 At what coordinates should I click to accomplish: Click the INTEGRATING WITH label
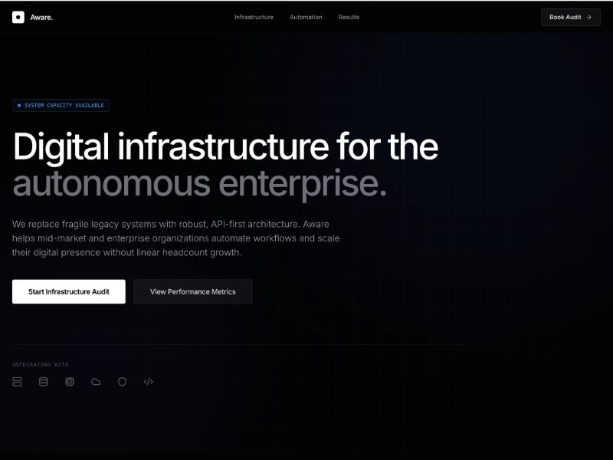pos(41,364)
